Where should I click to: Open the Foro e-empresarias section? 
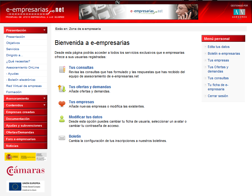26,139
